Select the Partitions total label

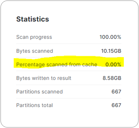(x=35, y=105)
